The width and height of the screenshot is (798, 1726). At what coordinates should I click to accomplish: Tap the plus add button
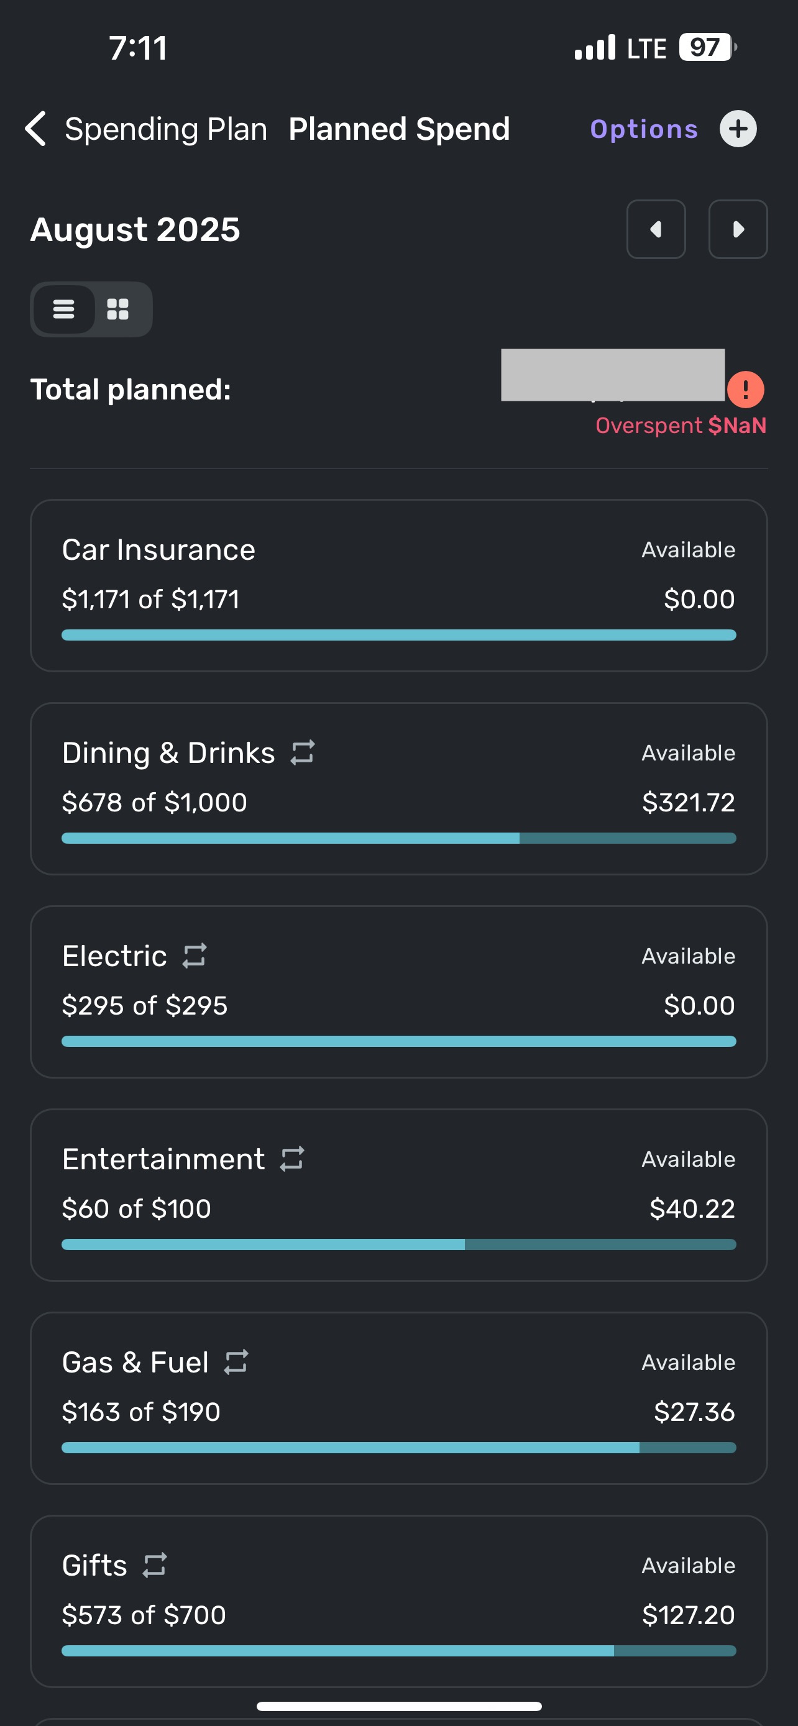pos(738,129)
